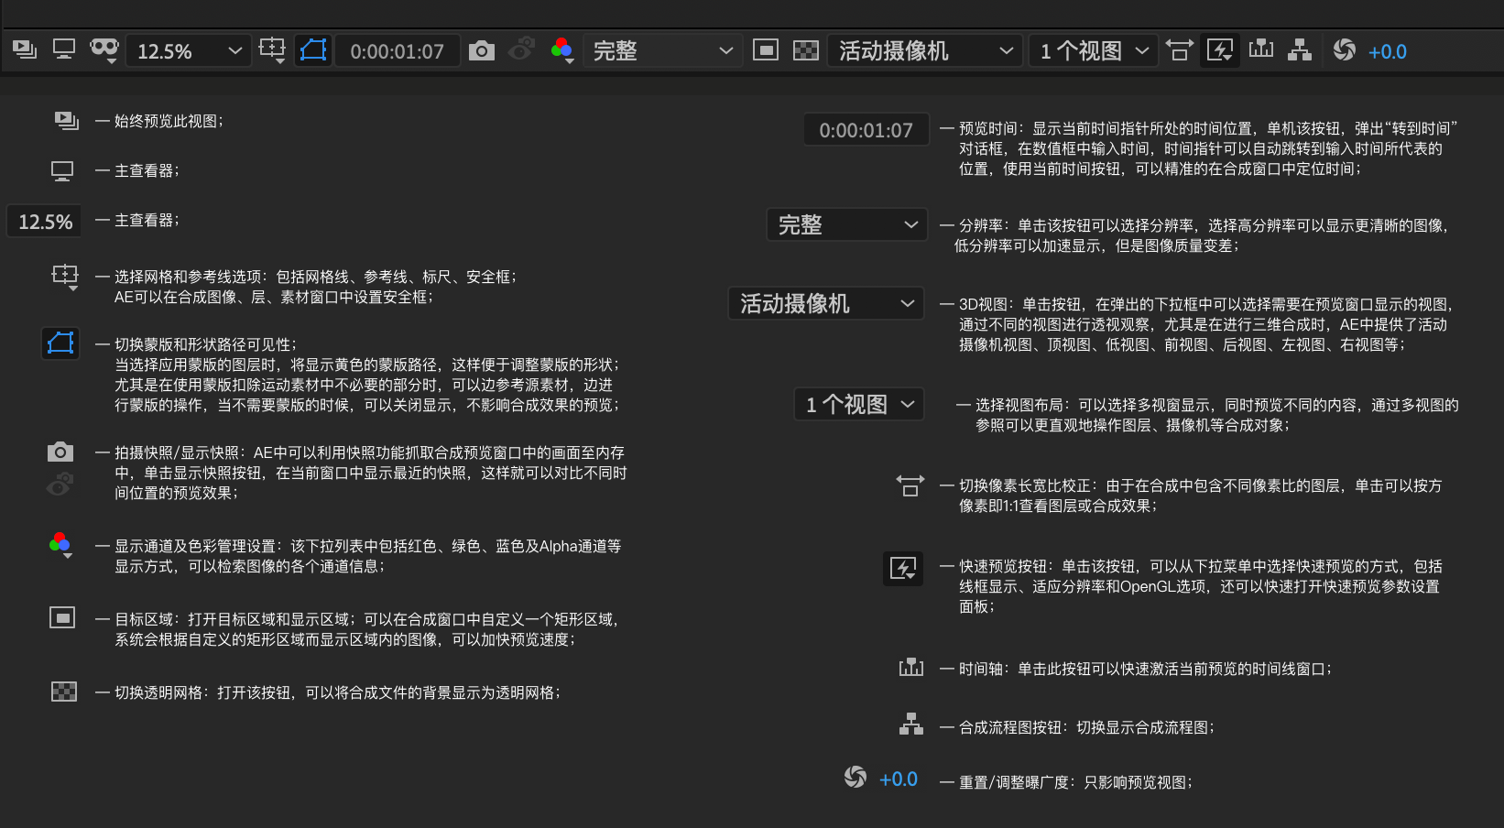Select the snapshot camera icon

pos(482,50)
